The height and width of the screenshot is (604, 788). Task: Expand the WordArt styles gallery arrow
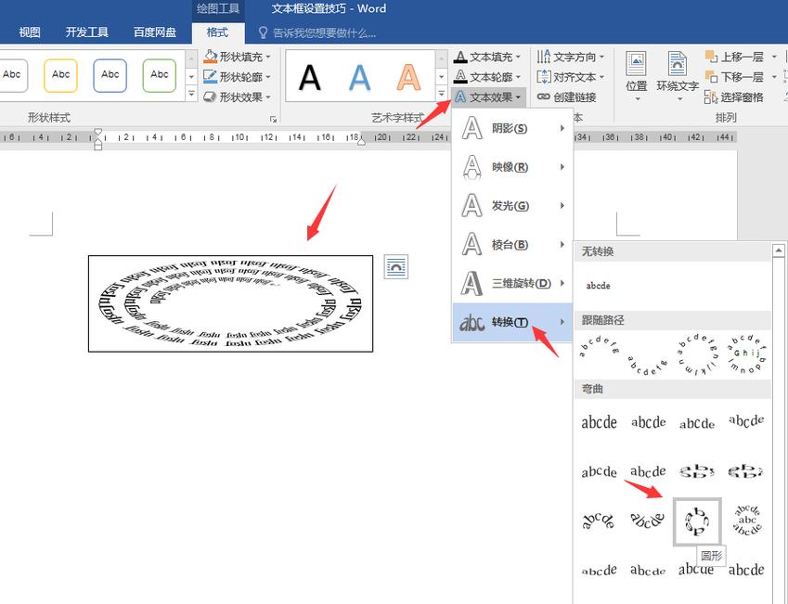[x=442, y=93]
